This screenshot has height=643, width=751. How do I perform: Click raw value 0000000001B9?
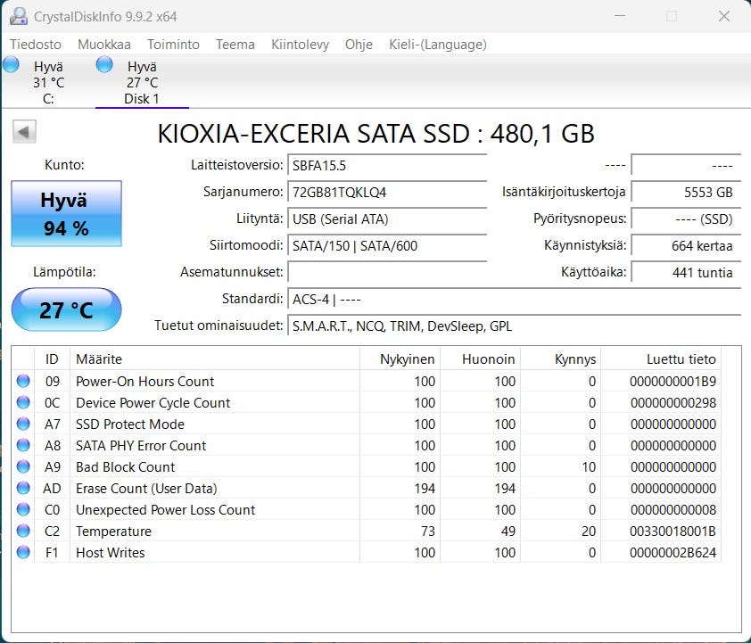(673, 382)
